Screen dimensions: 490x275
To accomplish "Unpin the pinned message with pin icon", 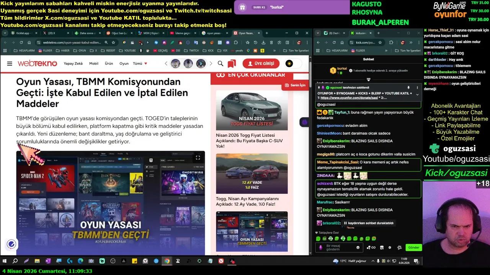I will (x=408, y=88).
